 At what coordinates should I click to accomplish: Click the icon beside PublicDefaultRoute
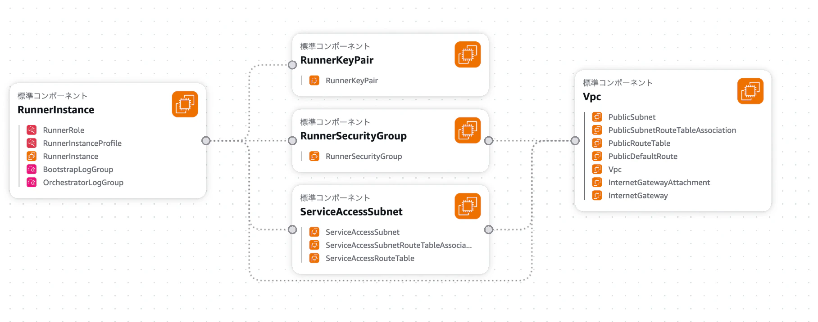tap(597, 156)
